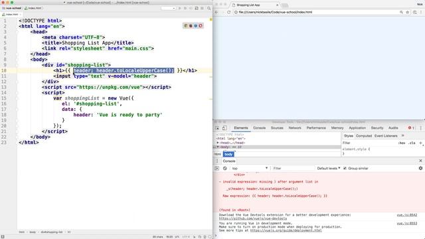Click the zoom magnifier icon in the address bar
This screenshot has height=239, width=425.
coord(401,12)
